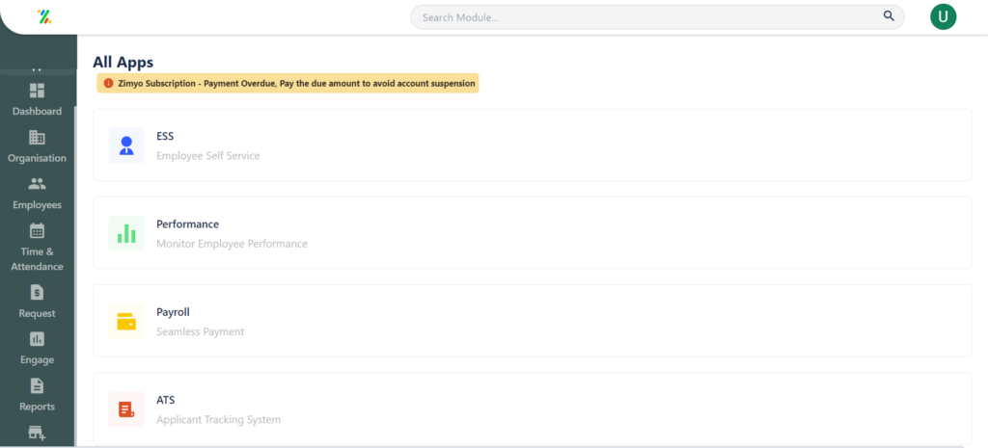
Task: Click the Performance green bar chart icon
Action: click(x=126, y=233)
